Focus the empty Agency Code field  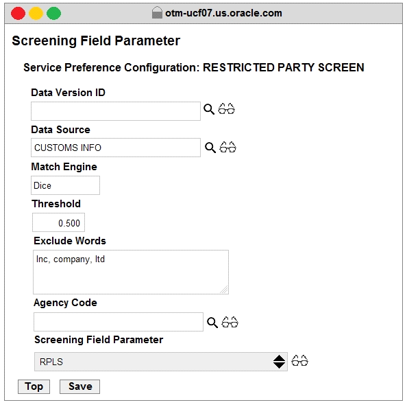click(x=119, y=322)
